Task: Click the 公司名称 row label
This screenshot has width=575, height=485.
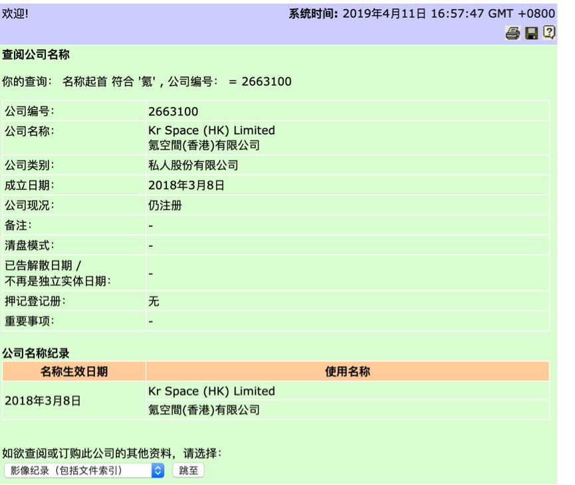Action: [29, 131]
